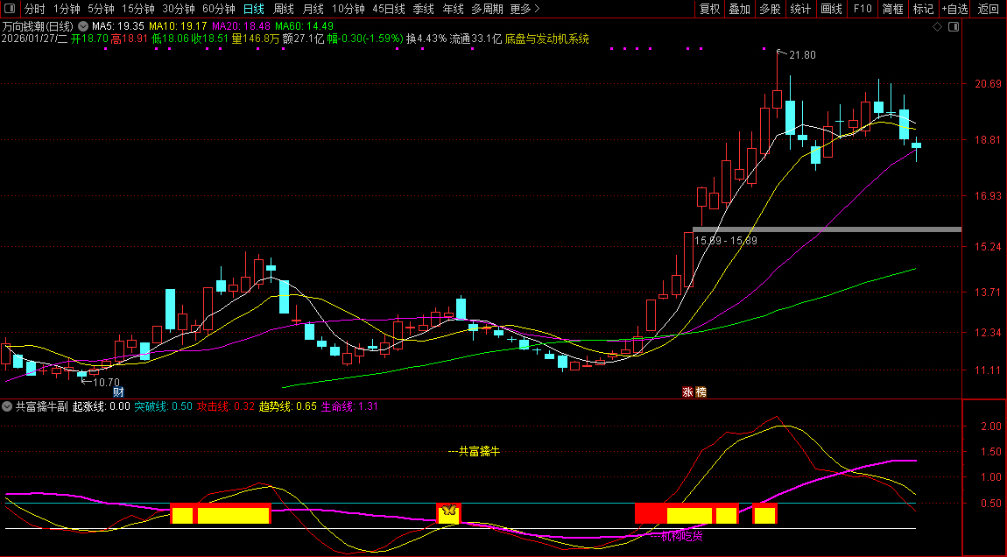Switch to 45日线 period
This screenshot has height=557, width=1007.
click(389, 9)
